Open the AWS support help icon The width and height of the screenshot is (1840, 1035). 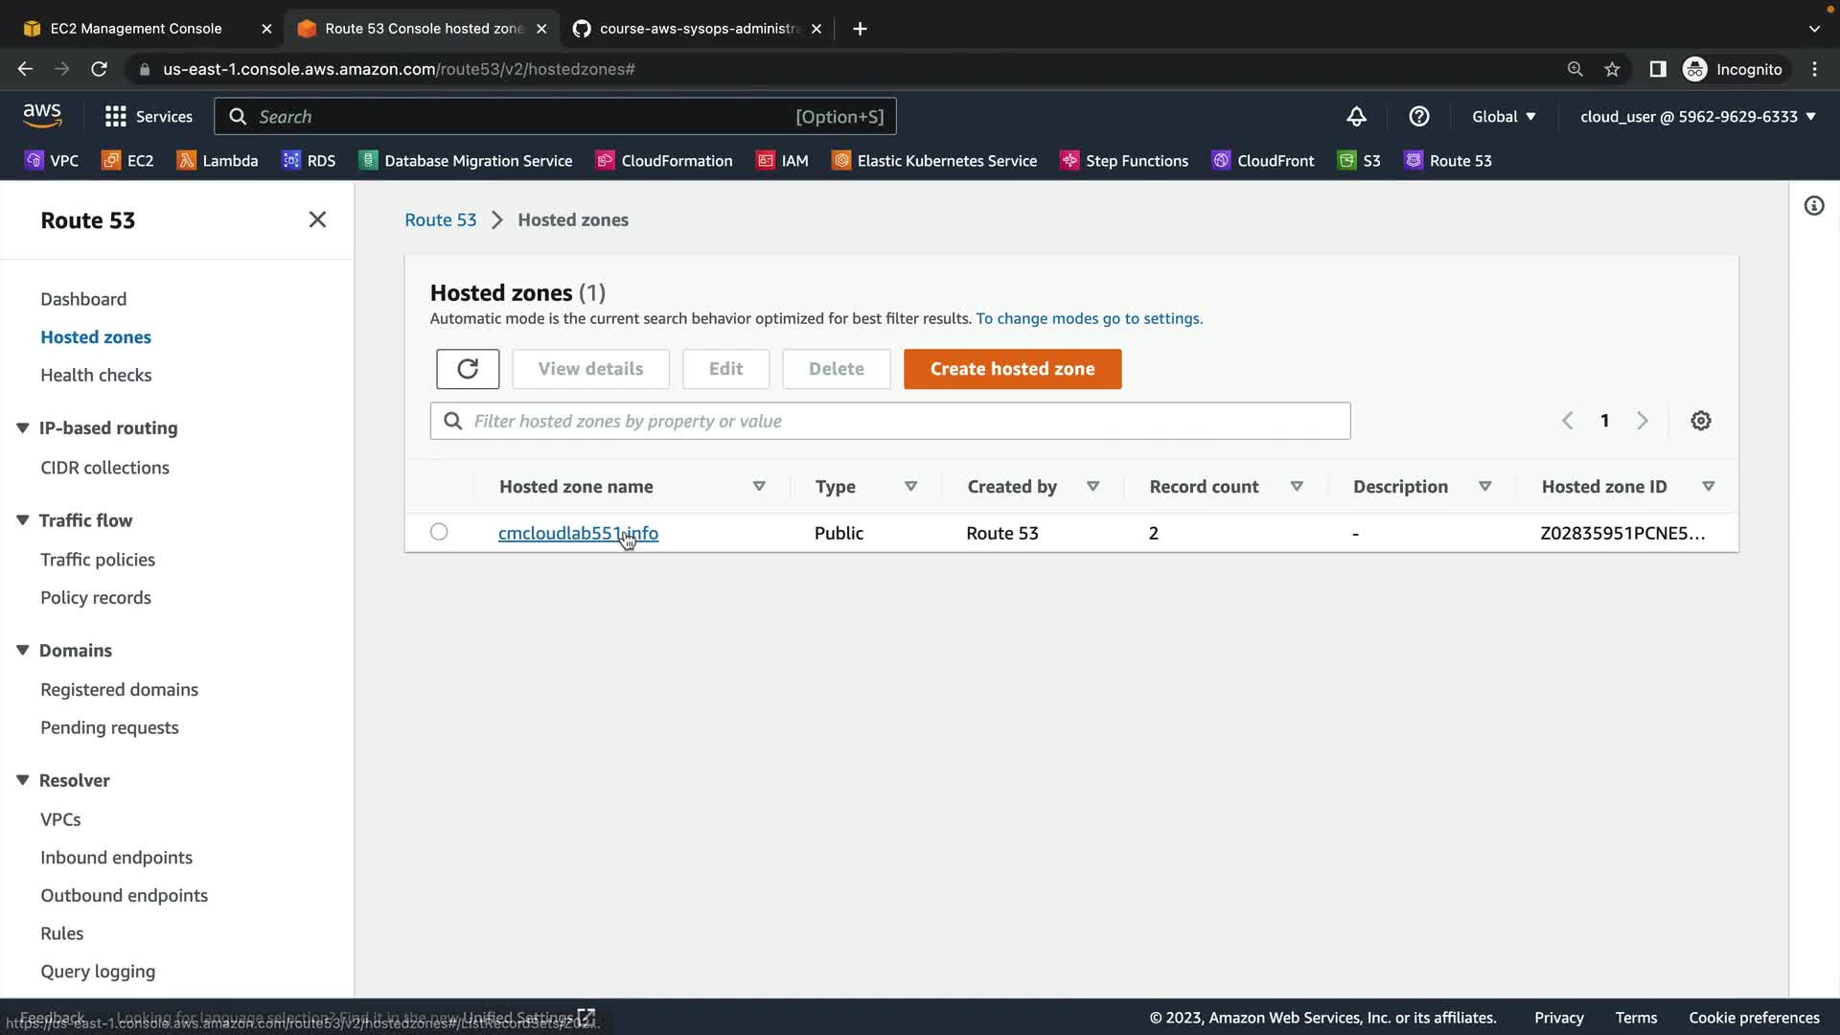click(x=1419, y=117)
